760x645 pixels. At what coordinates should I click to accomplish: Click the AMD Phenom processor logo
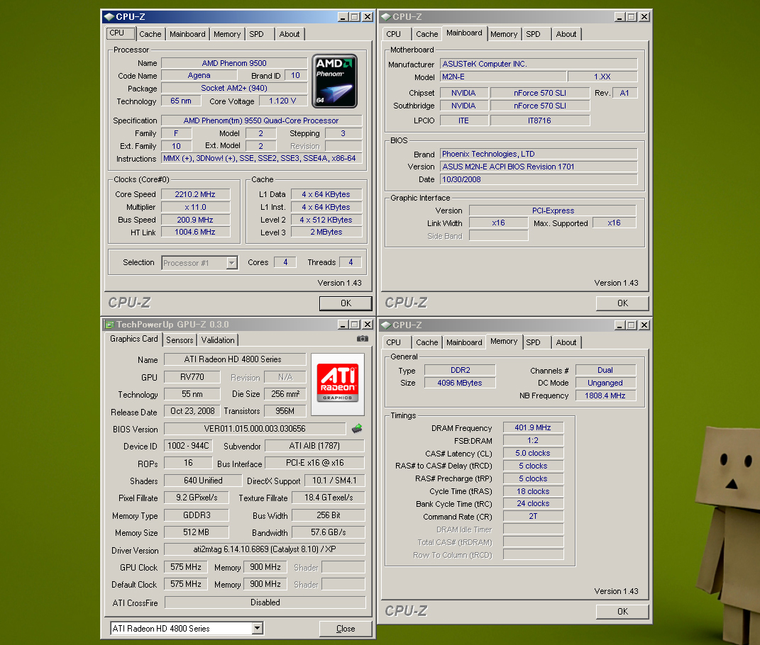(x=334, y=81)
